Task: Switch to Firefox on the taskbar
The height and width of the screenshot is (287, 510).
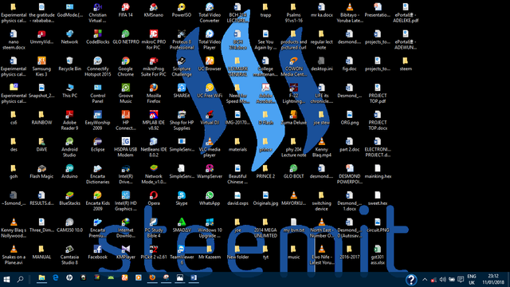Action: (x=152, y=278)
